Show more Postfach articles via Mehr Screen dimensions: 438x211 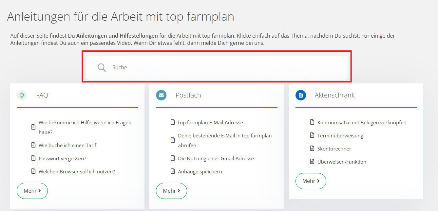point(171,191)
